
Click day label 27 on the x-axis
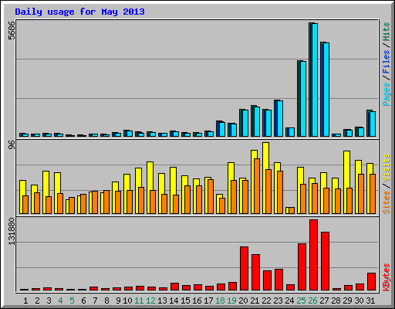(324, 301)
